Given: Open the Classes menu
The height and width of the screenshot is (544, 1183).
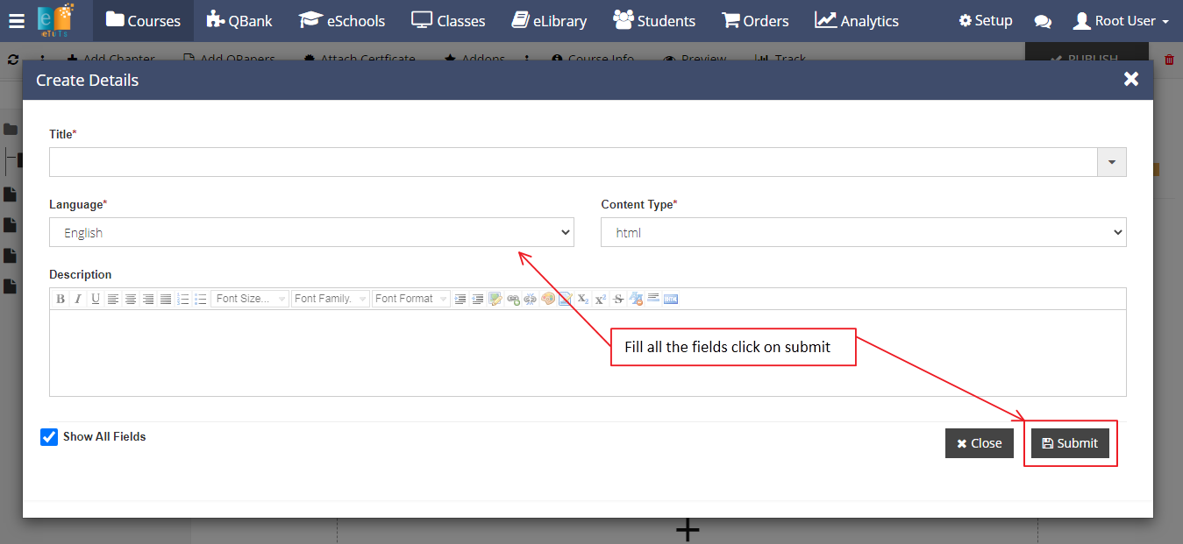Looking at the screenshot, I should point(448,21).
